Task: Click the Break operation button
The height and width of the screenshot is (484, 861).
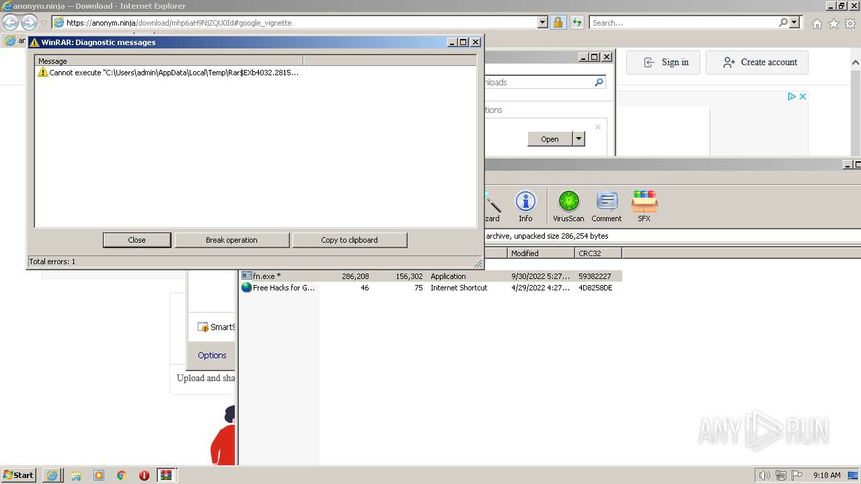Action: click(231, 240)
